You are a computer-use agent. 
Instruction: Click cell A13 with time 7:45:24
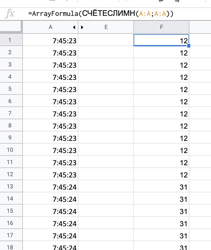coord(51,186)
